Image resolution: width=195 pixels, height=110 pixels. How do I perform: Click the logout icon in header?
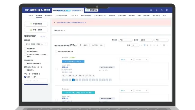tap(167, 10)
